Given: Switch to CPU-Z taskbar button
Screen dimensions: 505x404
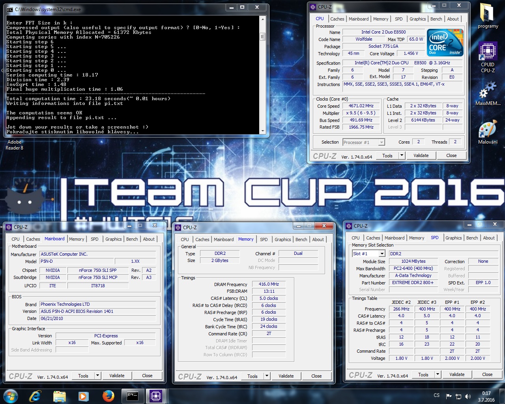Looking at the screenshot, I should pos(155,396).
